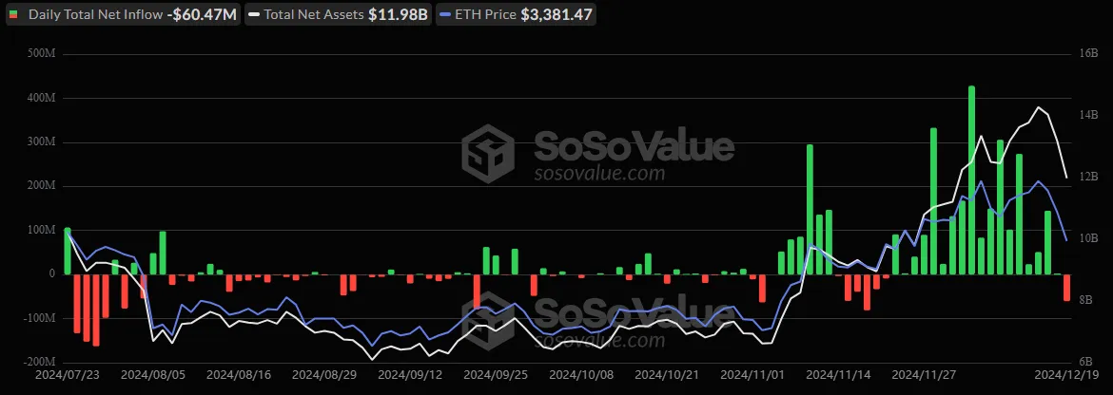1113x395 pixels.
Task: Click the lower SoSoValue cube logo watermark
Action: 488,318
